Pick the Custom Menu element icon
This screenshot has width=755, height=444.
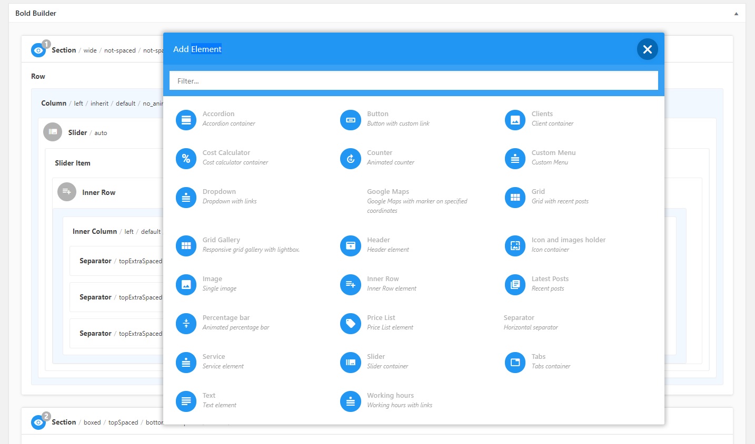[x=515, y=159]
